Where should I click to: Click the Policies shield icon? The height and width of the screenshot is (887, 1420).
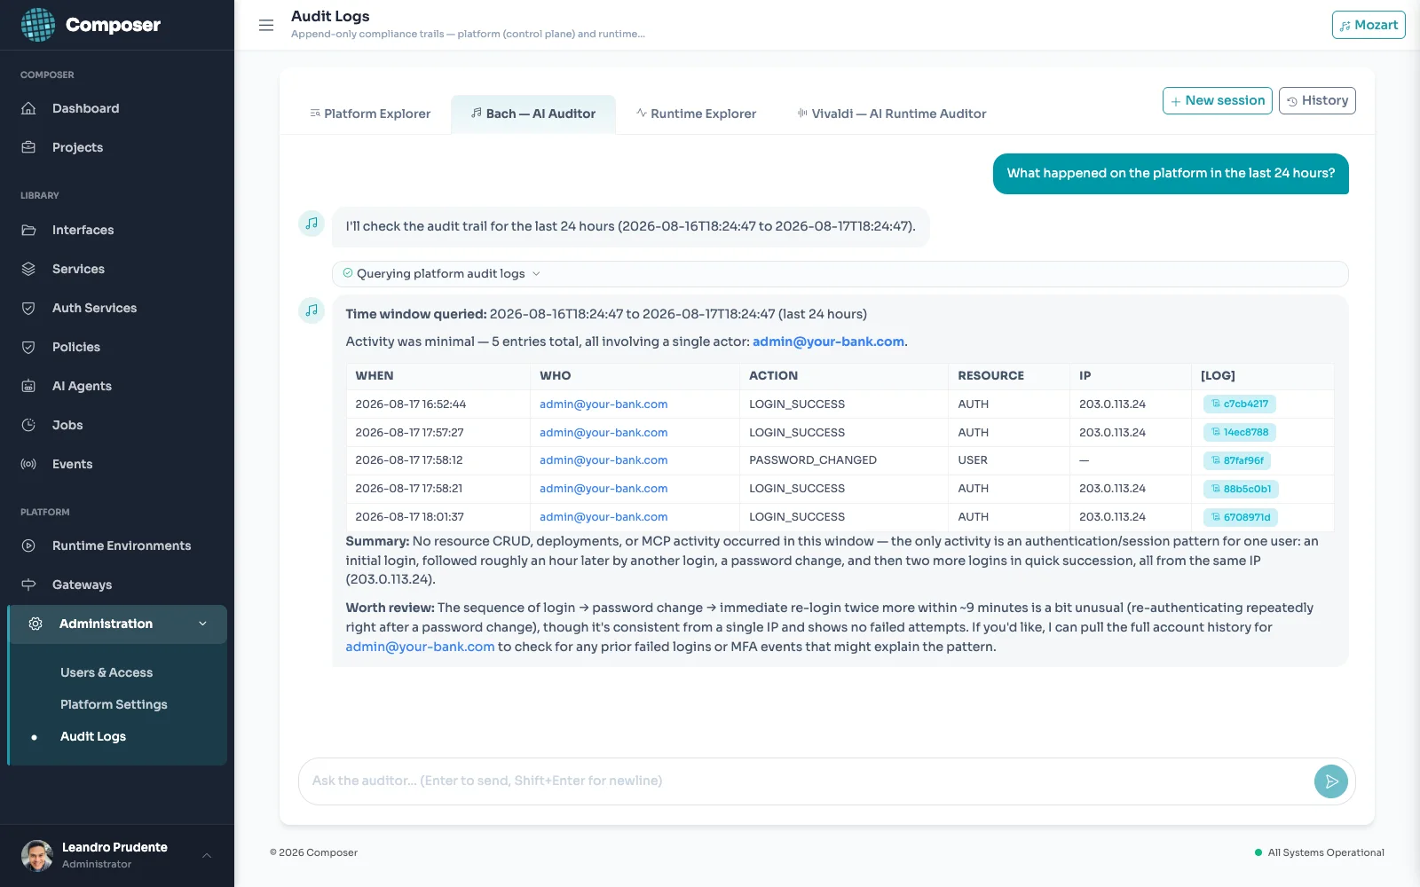[28, 347]
